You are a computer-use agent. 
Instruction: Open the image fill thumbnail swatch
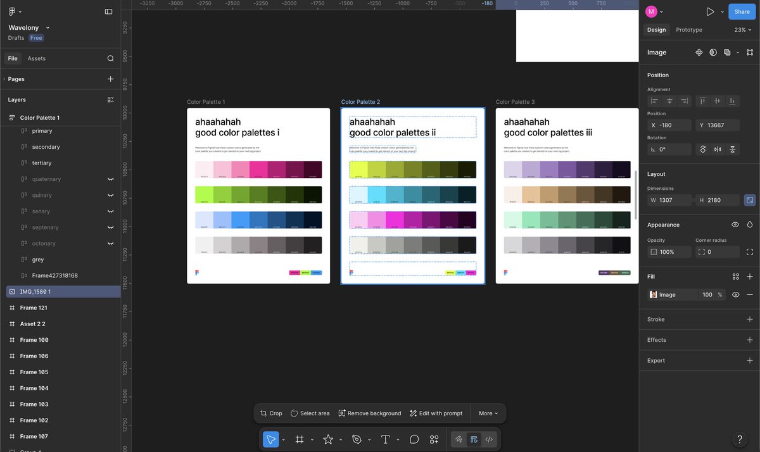click(654, 294)
